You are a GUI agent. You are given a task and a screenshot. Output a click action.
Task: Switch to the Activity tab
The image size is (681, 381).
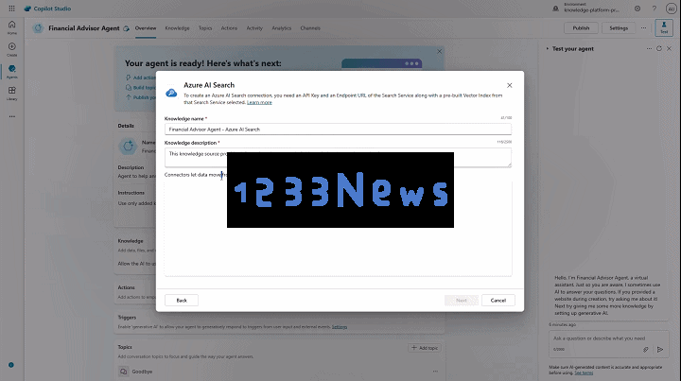[254, 28]
